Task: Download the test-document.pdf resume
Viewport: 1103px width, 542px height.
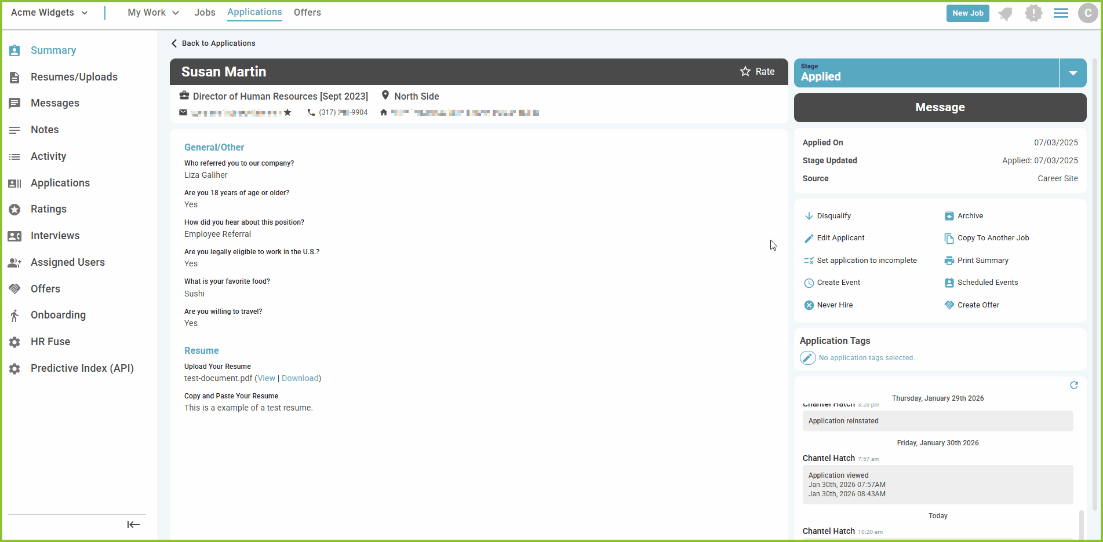Action: [300, 378]
